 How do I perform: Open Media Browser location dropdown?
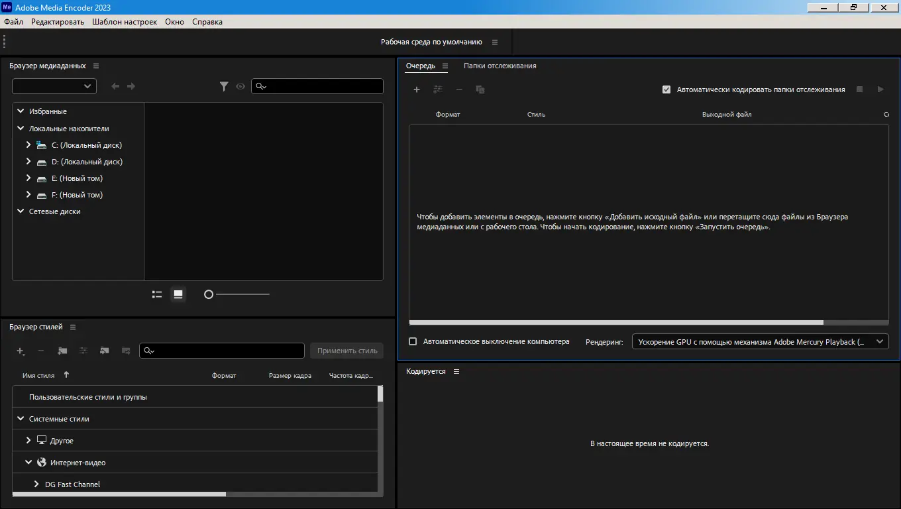point(54,86)
